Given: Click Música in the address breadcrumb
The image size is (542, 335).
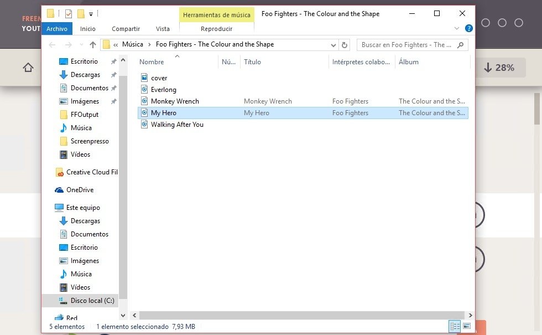Looking at the screenshot, I should 133,44.
